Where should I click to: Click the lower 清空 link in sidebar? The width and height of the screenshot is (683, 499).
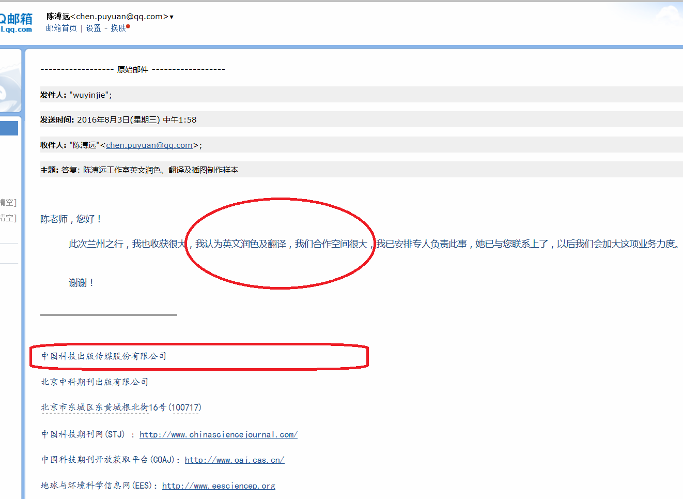8,218
